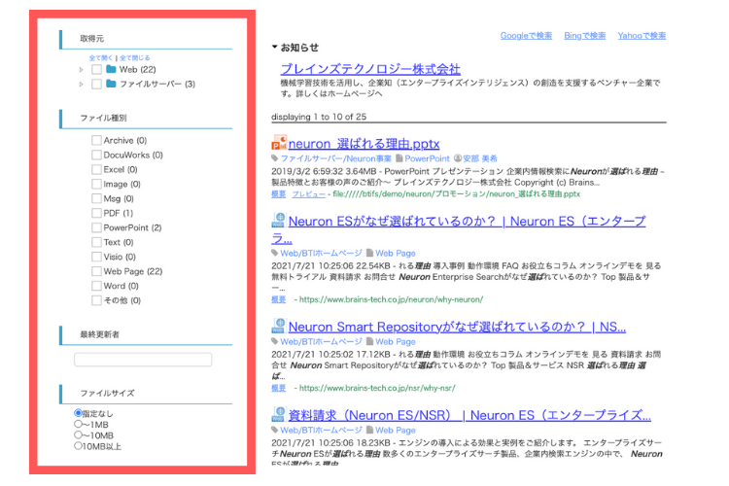Tick the PDF (1) checkbox

tap(96, 213)
